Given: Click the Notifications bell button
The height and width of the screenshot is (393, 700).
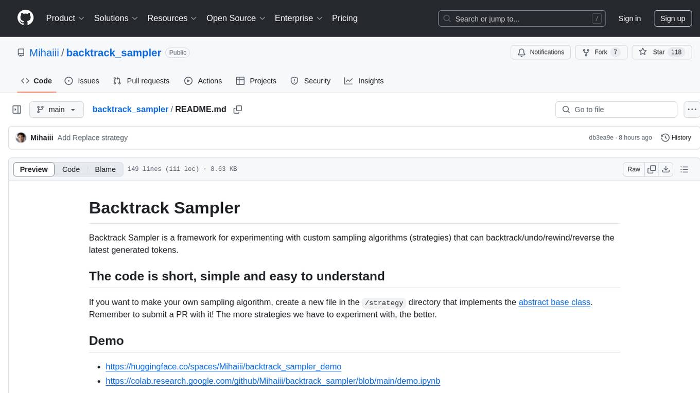Looking at the screenshot, I should 541,52.
